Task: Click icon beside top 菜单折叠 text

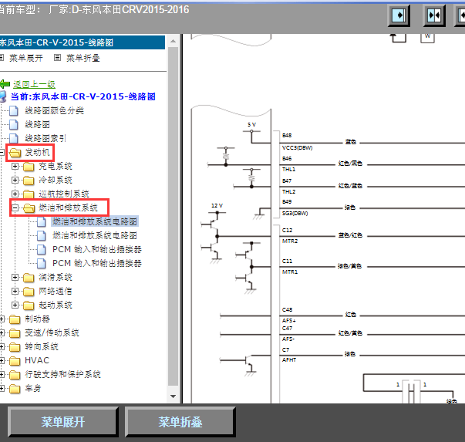Action: click(58, 58)
